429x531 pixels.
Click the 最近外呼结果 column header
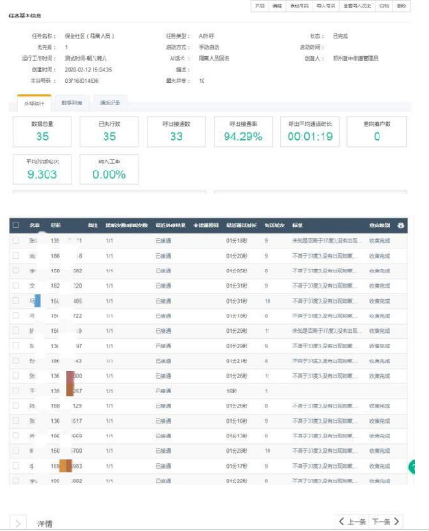170,226
